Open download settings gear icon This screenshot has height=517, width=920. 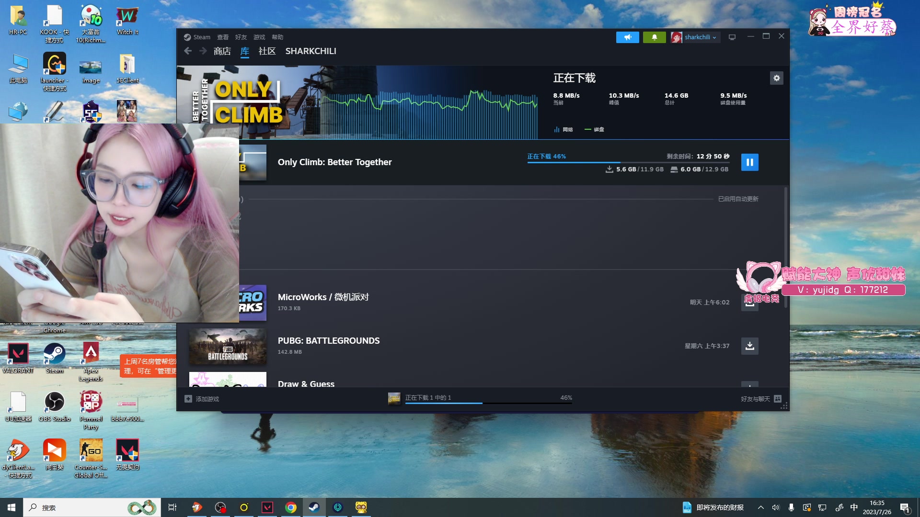click(x=776, y=78)
